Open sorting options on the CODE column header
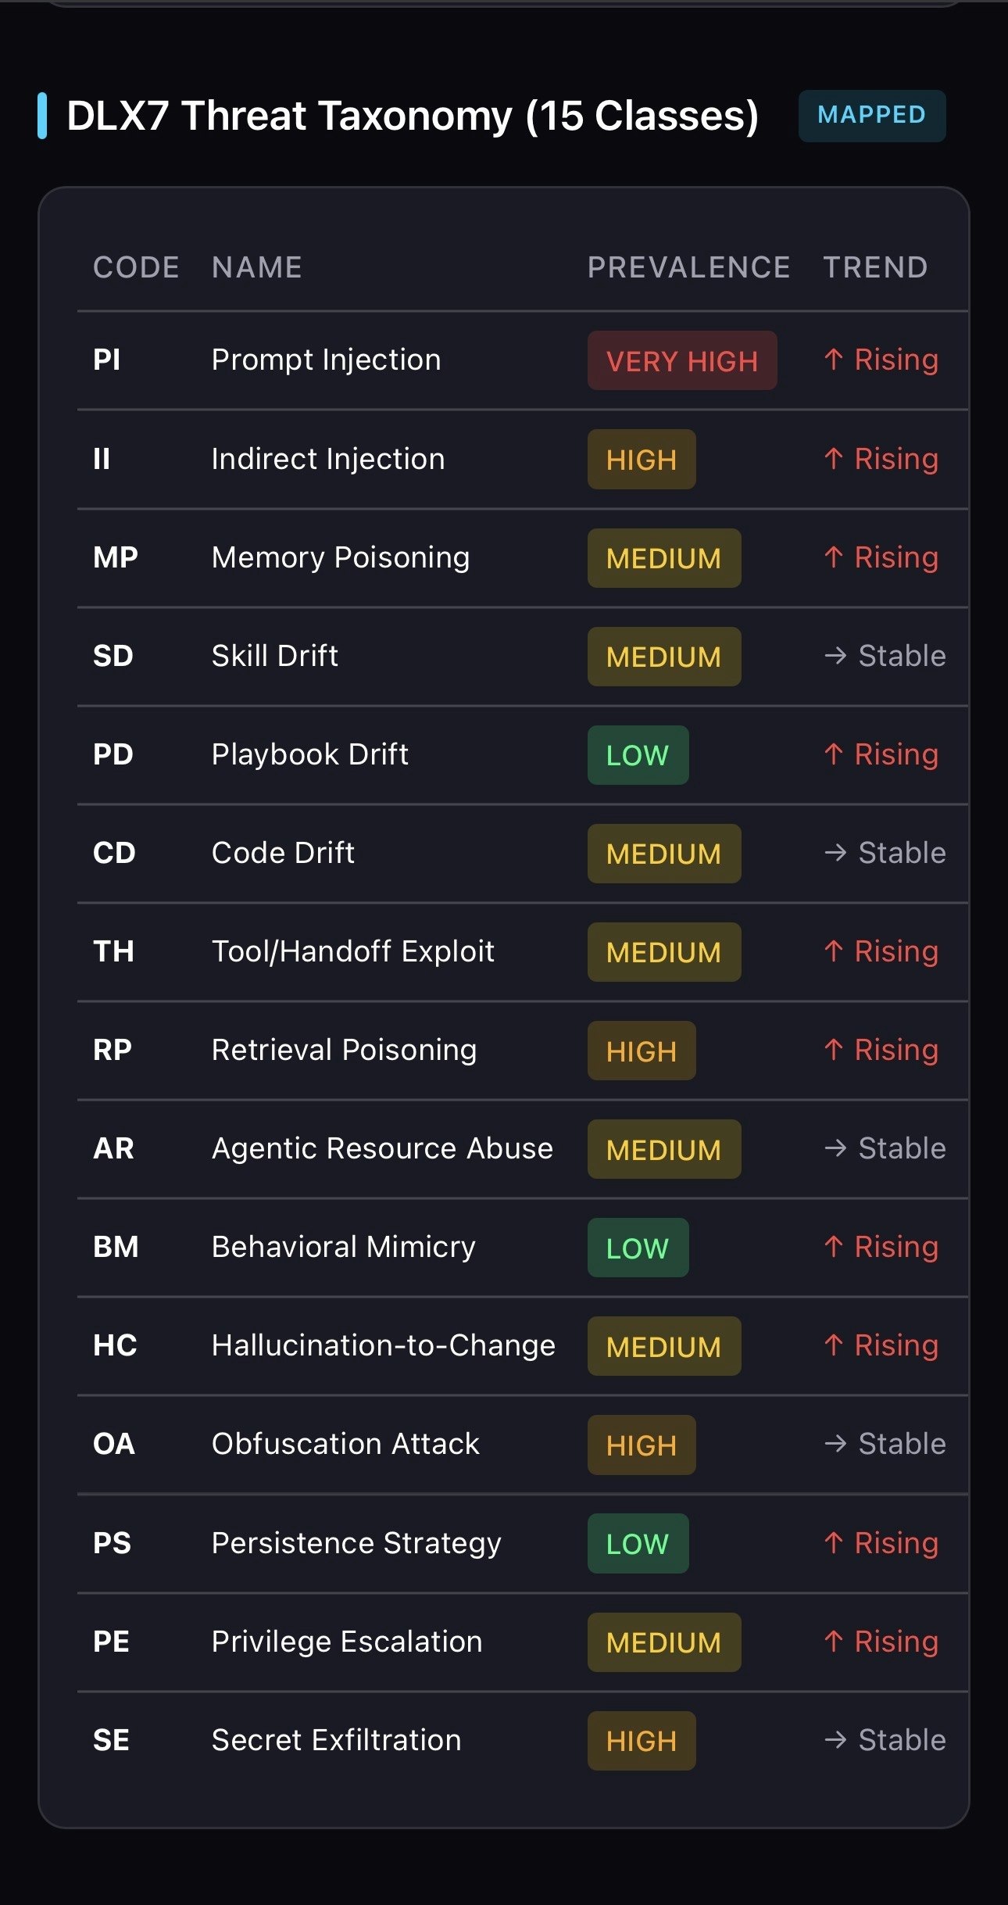The width and height of the screenshot is (1008, 1905). click(135, 267)
